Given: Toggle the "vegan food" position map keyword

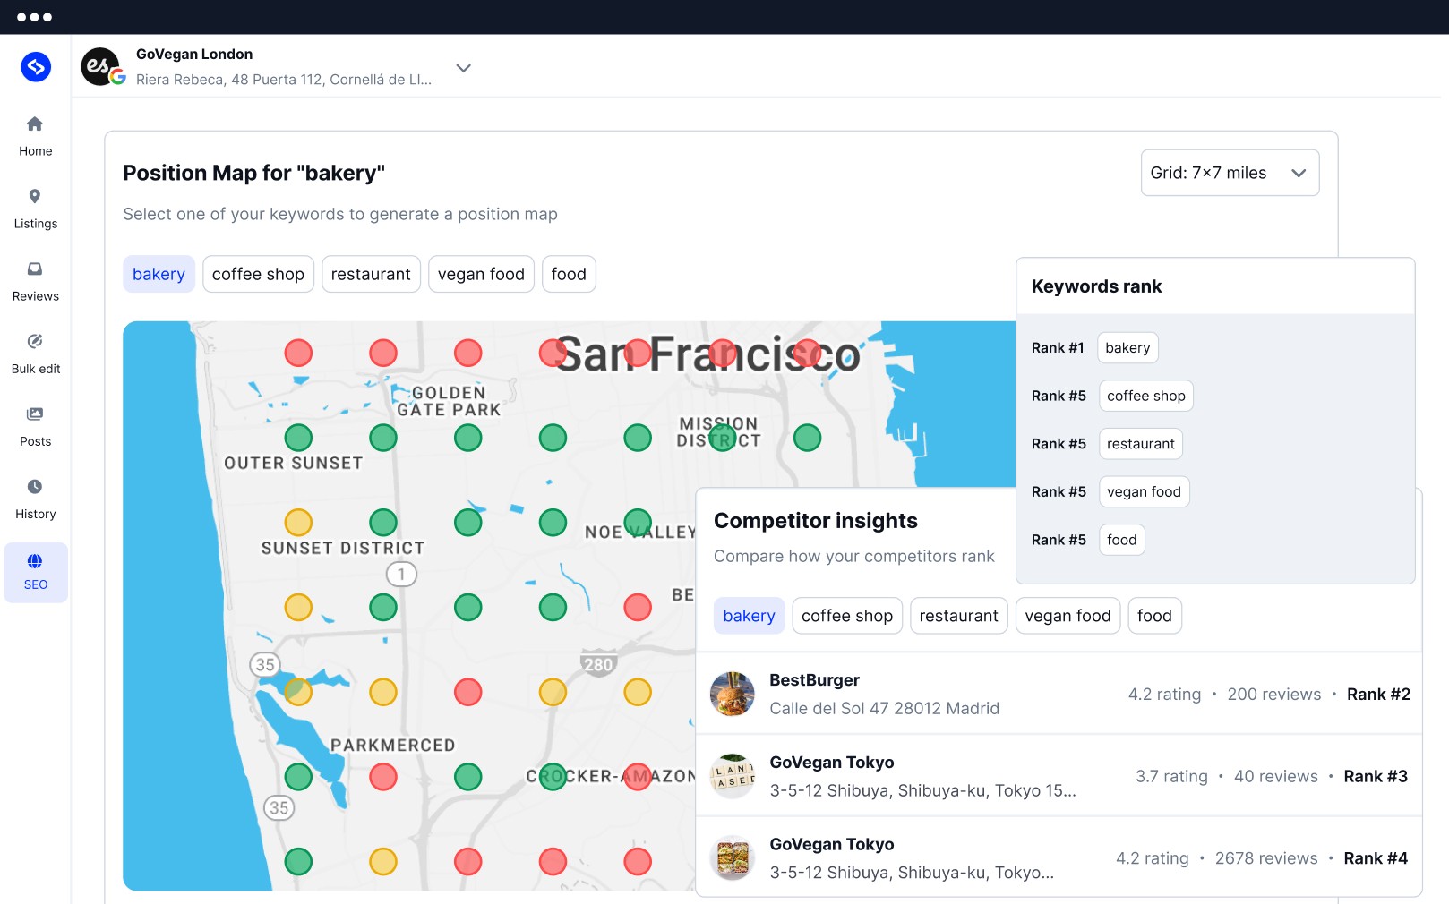Looking at the screenshot, I should [481, 275].
